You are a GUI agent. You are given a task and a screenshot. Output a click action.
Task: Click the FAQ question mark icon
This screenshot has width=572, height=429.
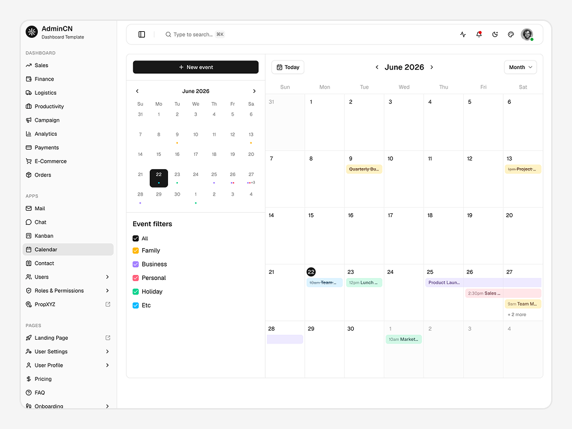[29, 392]
